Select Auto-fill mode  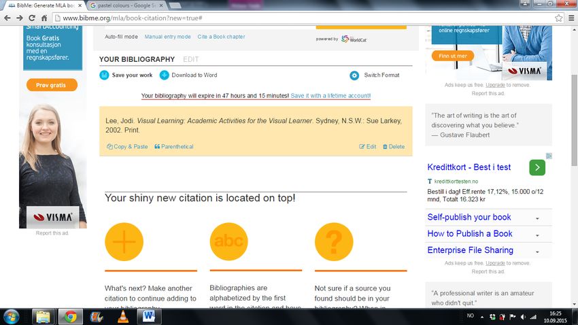(121, 37)
